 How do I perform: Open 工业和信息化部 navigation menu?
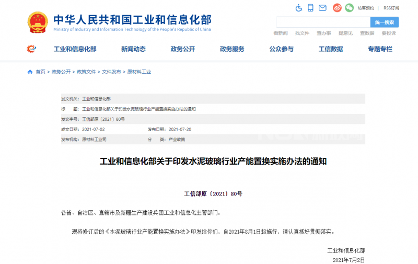point(75,49)
